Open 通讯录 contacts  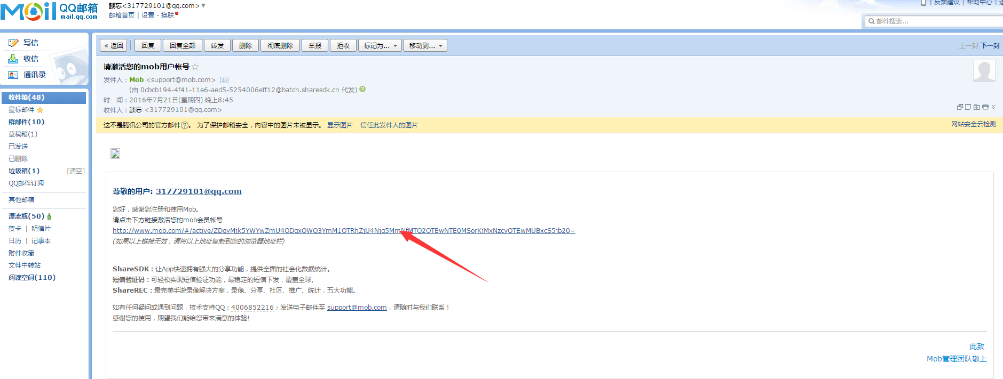click(35, 75)
